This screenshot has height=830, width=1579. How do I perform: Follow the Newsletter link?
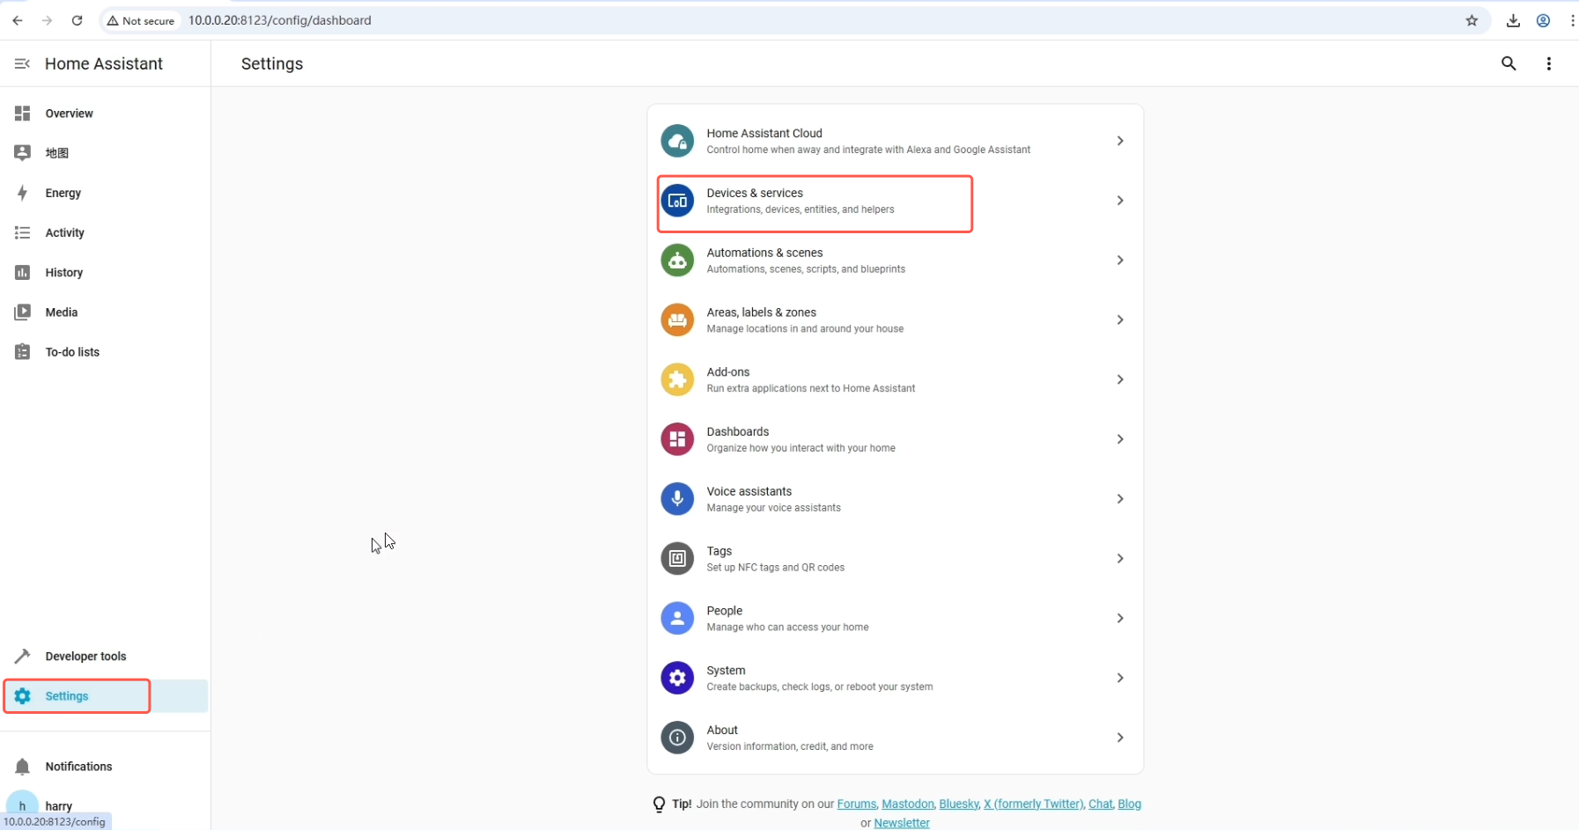tap(901, 823)
